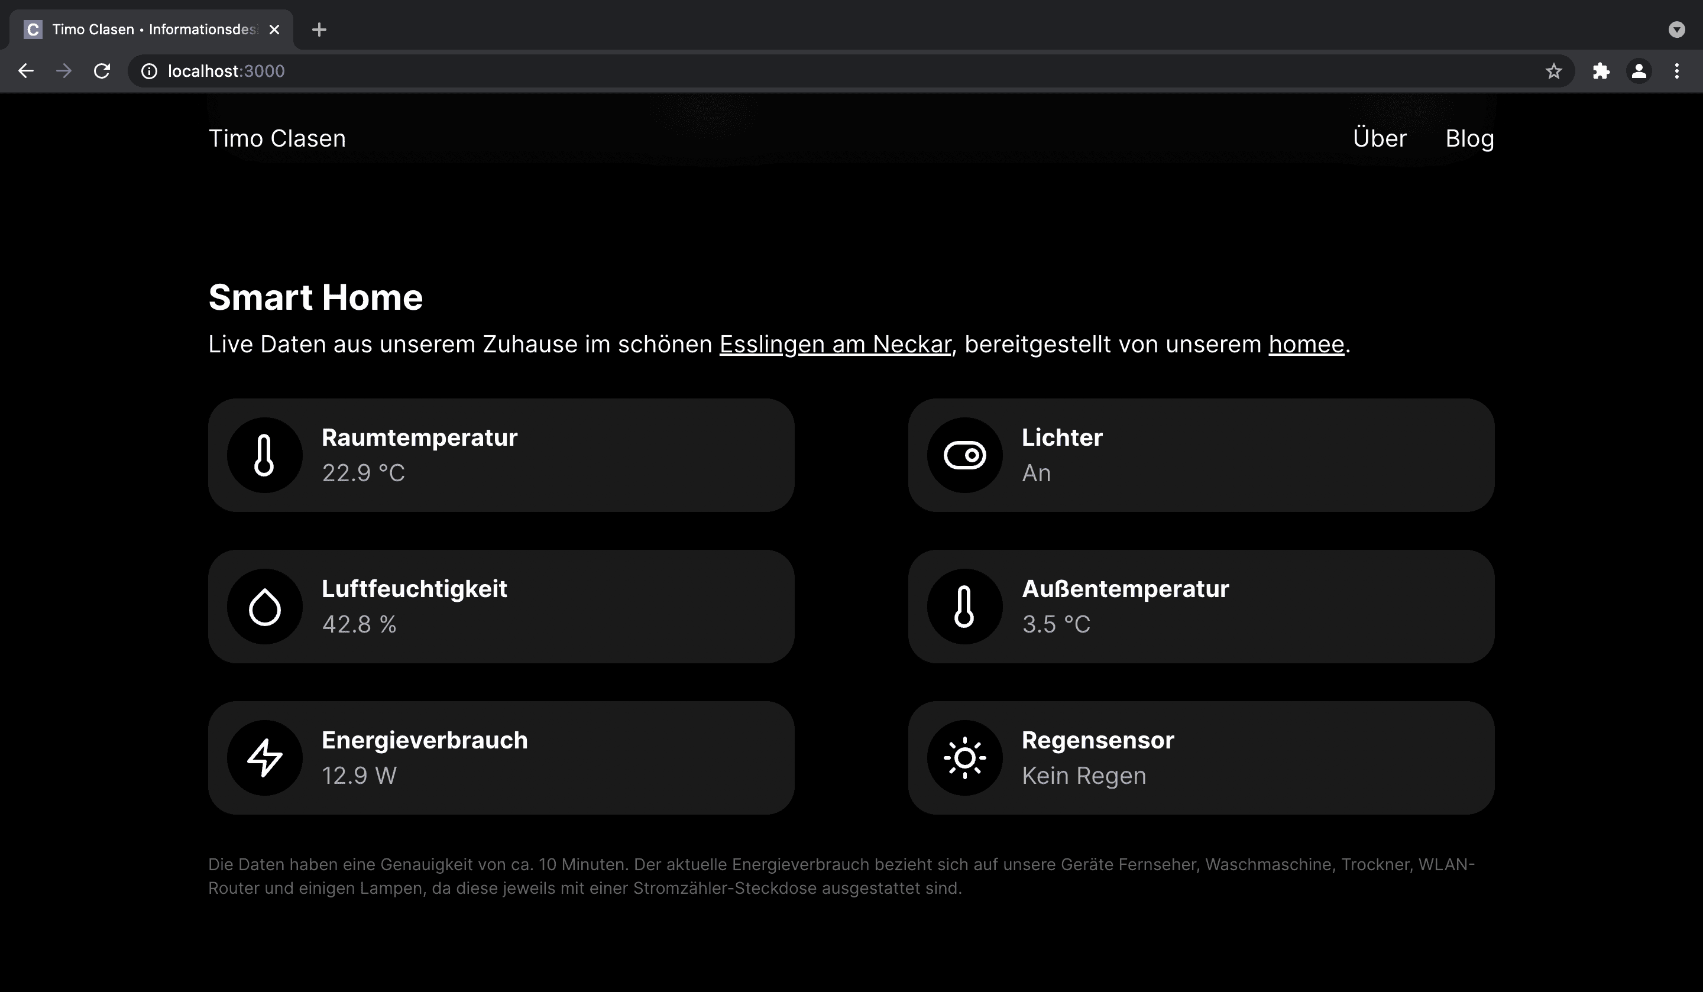Click the Raumtemperatur thermometer icon

[264, 455]
